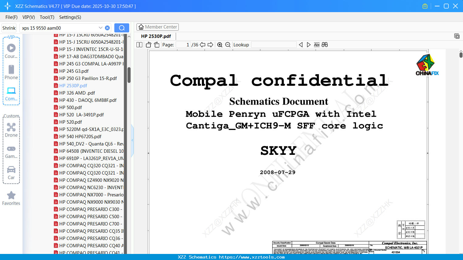
Task: Collapse the file list panel handle
Action: pyautogui.click(x=132, y=140)
